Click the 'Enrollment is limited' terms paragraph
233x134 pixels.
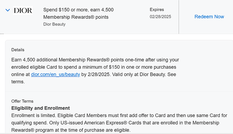click(x=119, y=123)
